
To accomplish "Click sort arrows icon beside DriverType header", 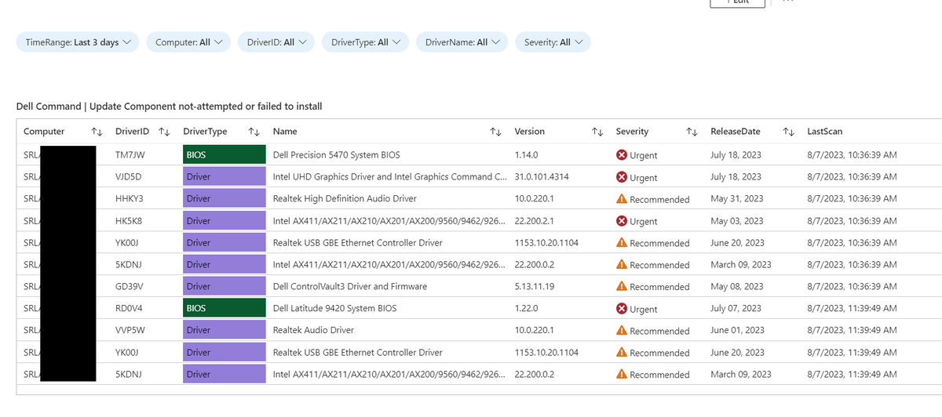I will 254,132.
